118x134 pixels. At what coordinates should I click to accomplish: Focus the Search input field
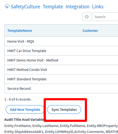click(105, 17)
